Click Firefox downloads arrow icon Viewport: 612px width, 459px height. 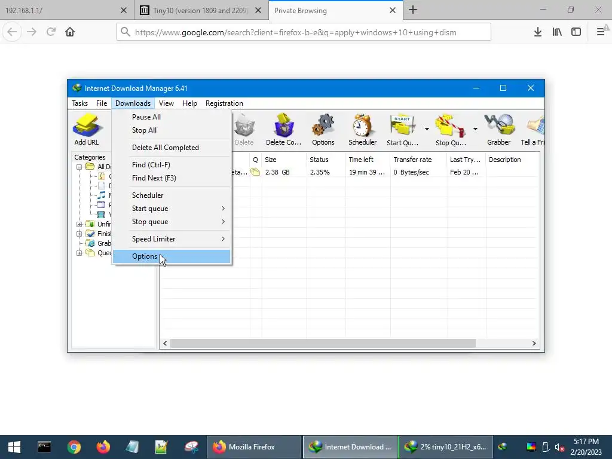point(538,32)
